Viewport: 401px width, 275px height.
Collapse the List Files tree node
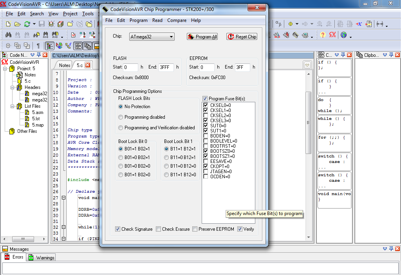[x=12, y=106]
